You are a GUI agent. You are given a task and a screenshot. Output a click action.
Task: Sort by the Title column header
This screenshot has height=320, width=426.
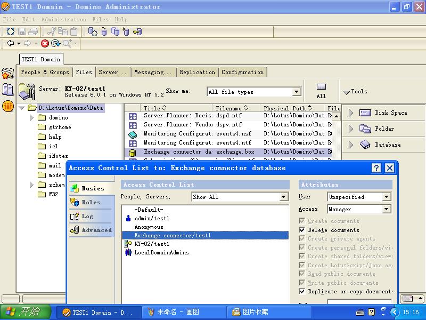pos(176,108)
